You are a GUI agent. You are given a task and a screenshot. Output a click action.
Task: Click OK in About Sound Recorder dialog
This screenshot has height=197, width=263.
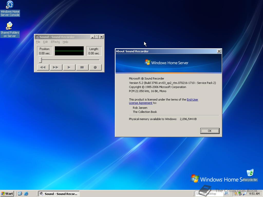click(210, 131)
